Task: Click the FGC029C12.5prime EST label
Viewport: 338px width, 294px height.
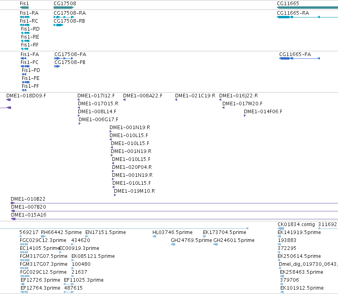Action: tap(43, 273)
